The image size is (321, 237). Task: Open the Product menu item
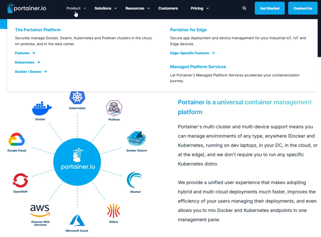point(73,8)
